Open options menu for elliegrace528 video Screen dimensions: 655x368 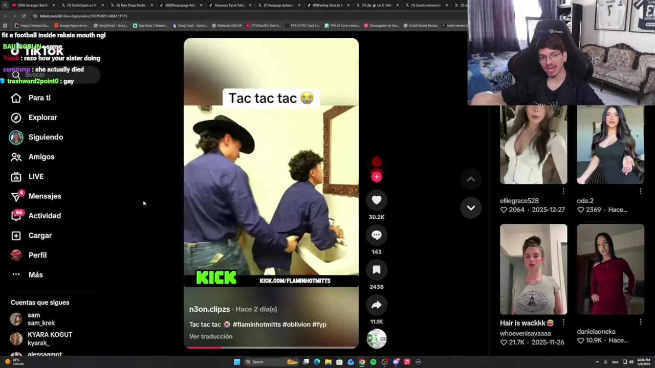(x=563, y=191)
